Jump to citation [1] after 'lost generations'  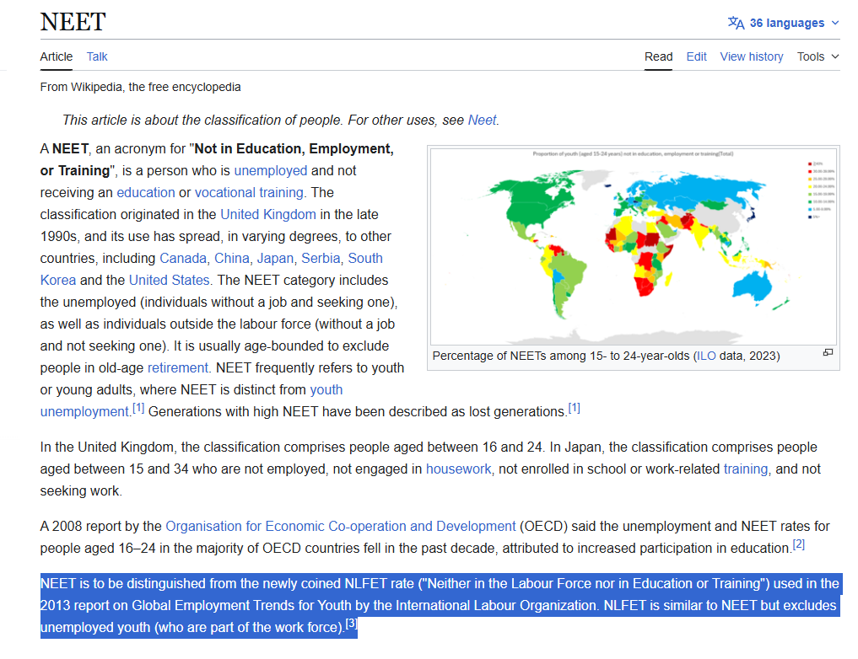point(574,408)
